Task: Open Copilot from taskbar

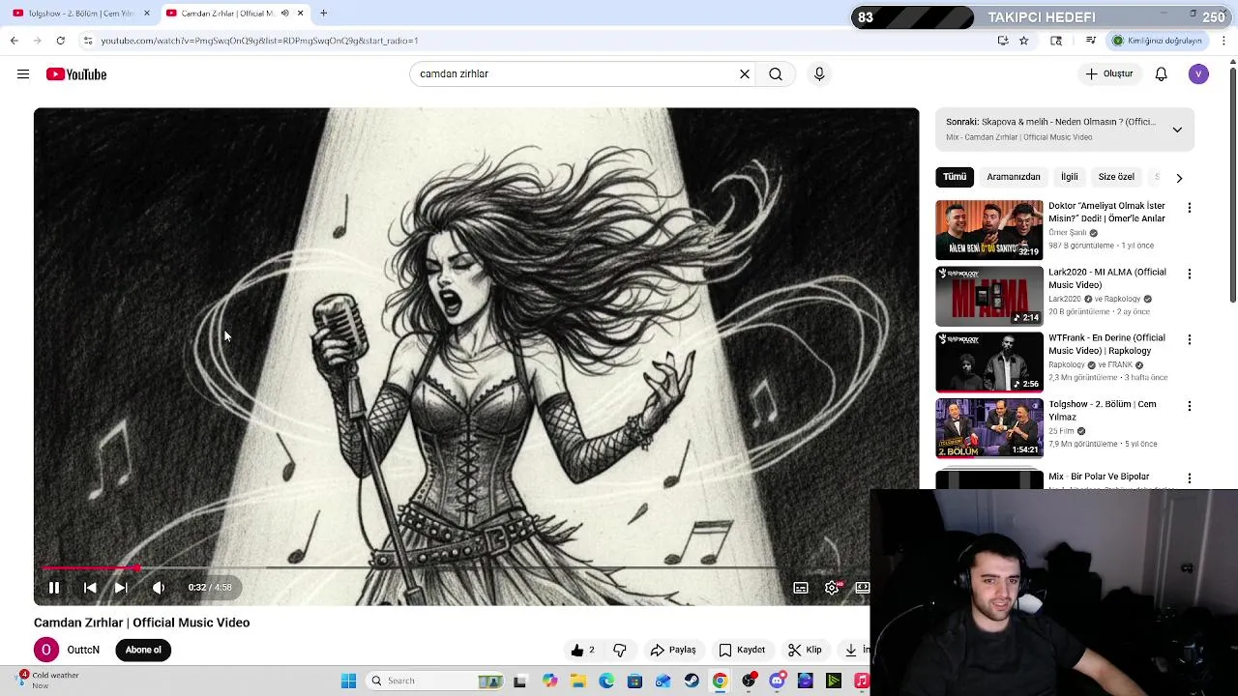Action: tap(549, 681)
